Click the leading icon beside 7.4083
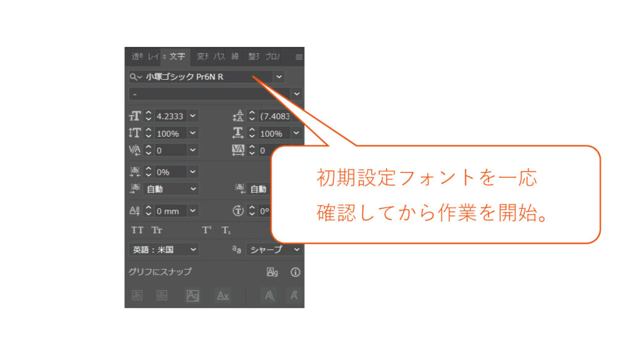This screenshot has height=356, width=633. point(238,116)
